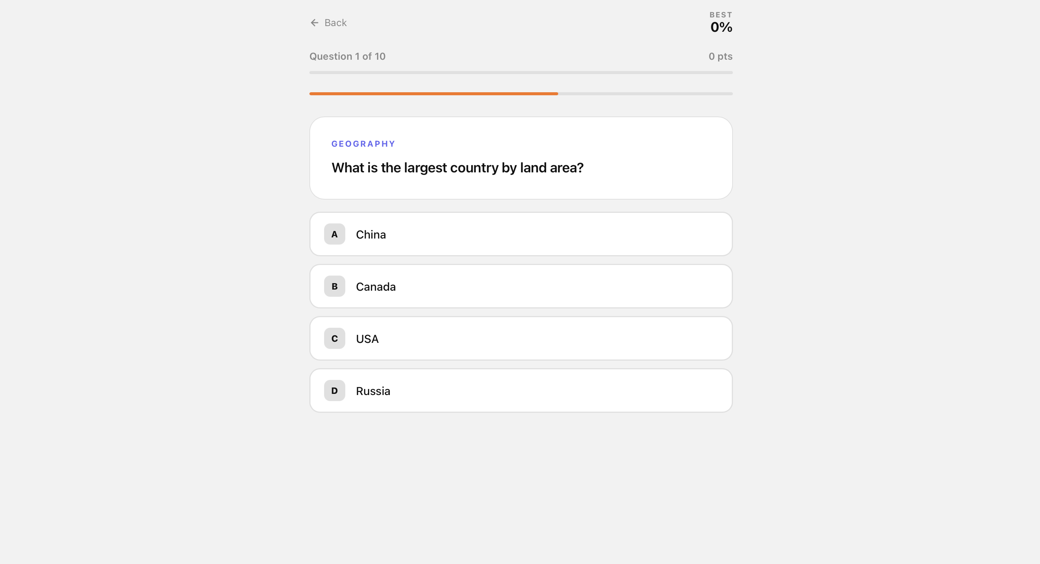Choose answer USA
Viewport: 1040px width, 564px height.
[x=521, y=338]
